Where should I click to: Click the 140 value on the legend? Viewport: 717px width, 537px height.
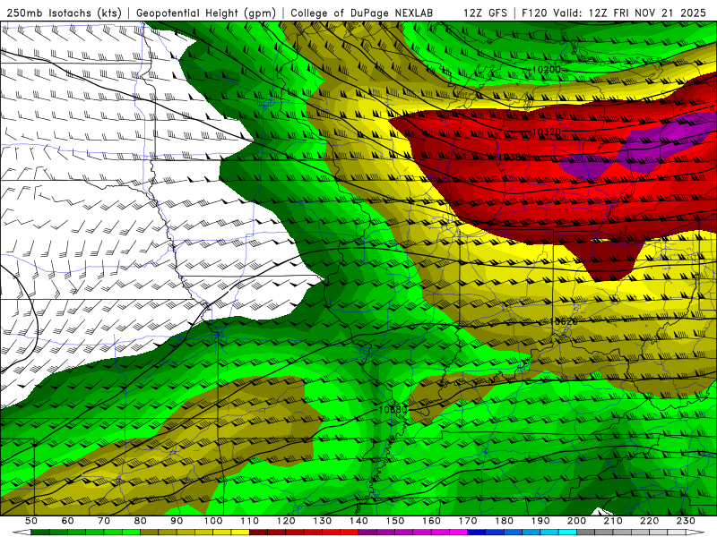click(x=358, y=521)
